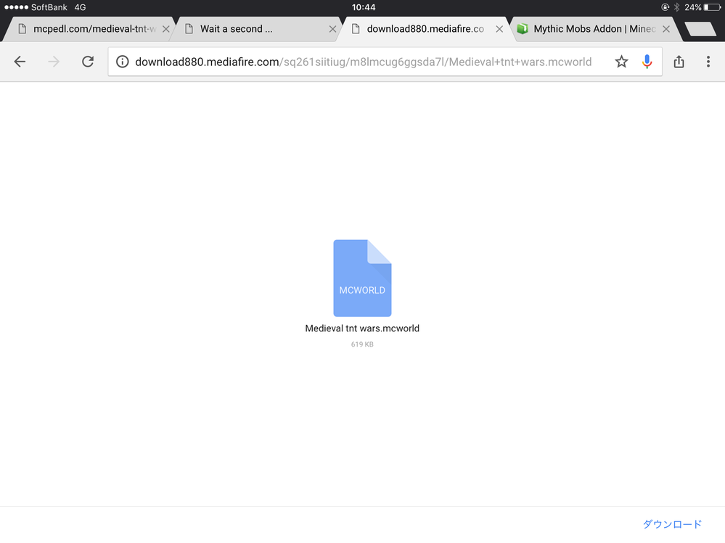Click the forward navigation arrow
The height and width of the screenshot is (543, 725).
coord(53,62)
